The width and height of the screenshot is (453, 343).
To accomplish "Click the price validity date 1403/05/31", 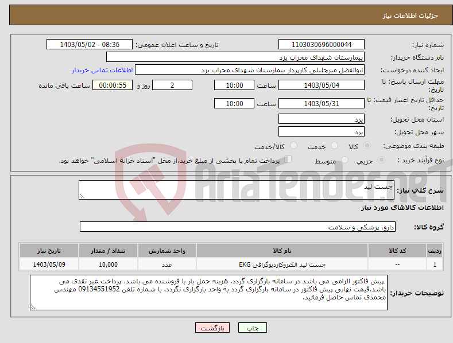I will tap(322, 103).
